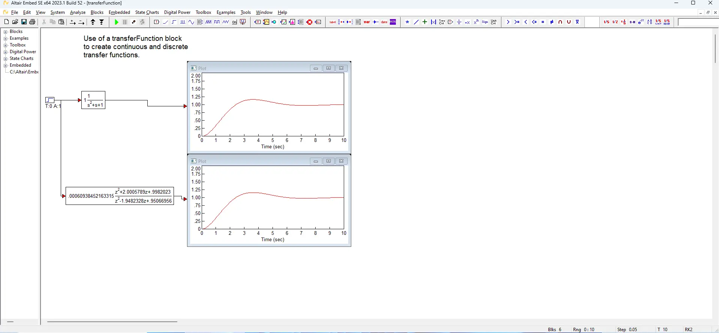The width and height of the screenshot is (719, 333).
Task: Open the File menu
Action: [15, 12]
